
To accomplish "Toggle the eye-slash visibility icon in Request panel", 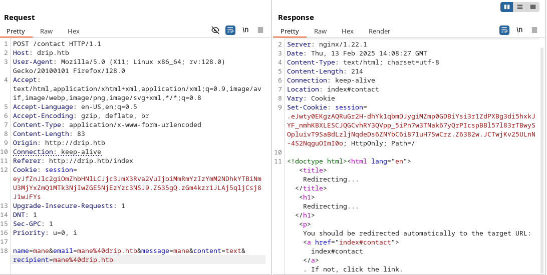I will click(215, 30).
